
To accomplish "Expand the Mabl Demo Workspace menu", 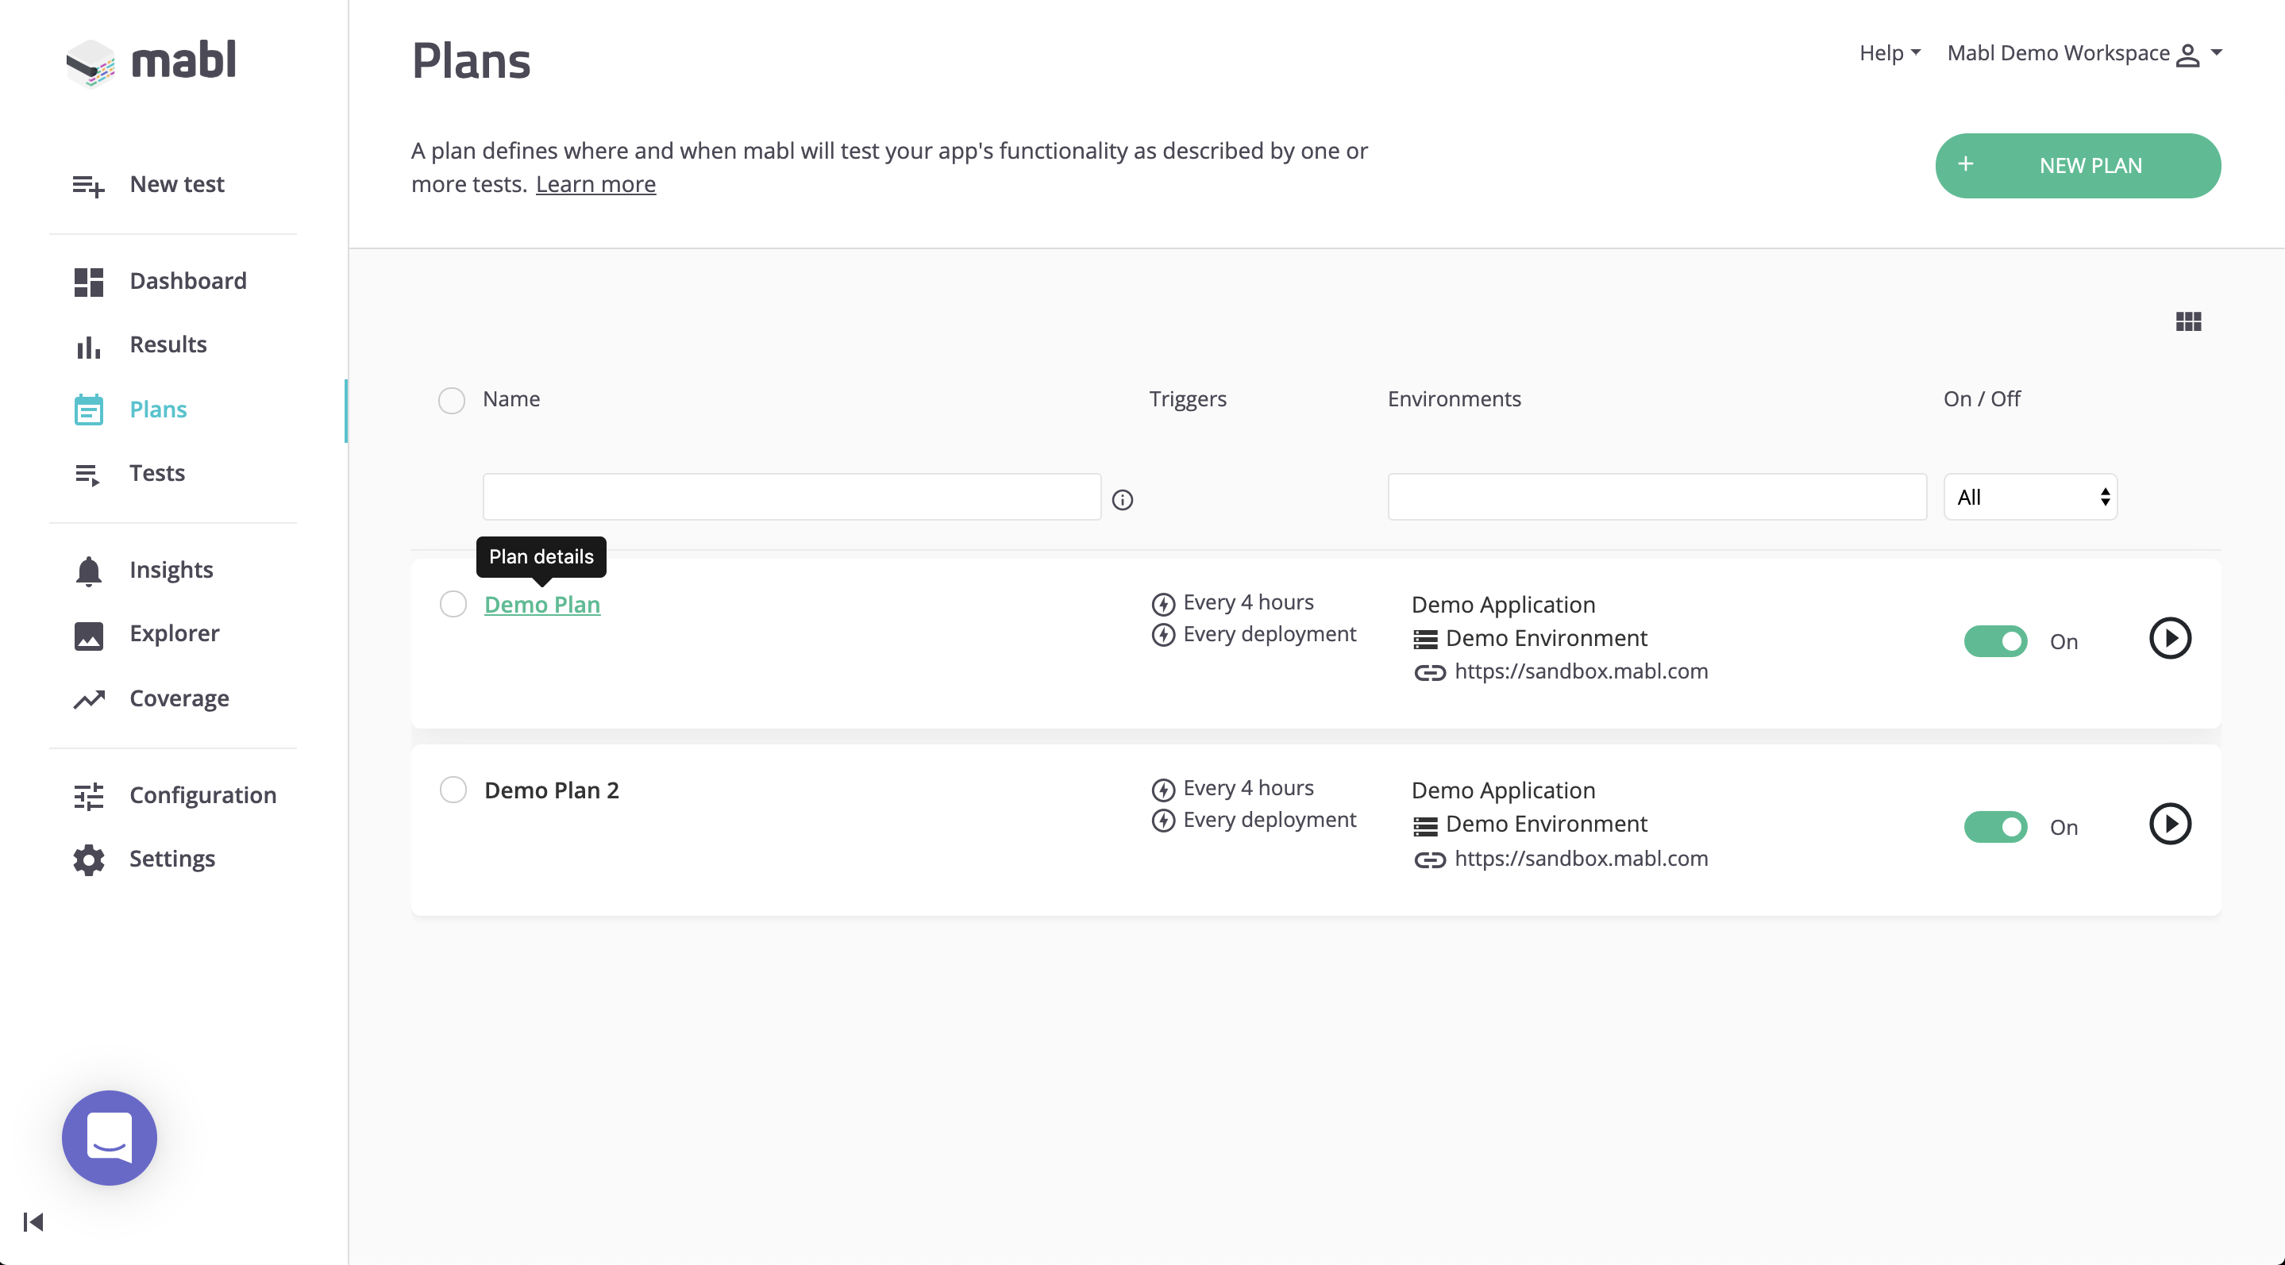I will click(2083, 53).
